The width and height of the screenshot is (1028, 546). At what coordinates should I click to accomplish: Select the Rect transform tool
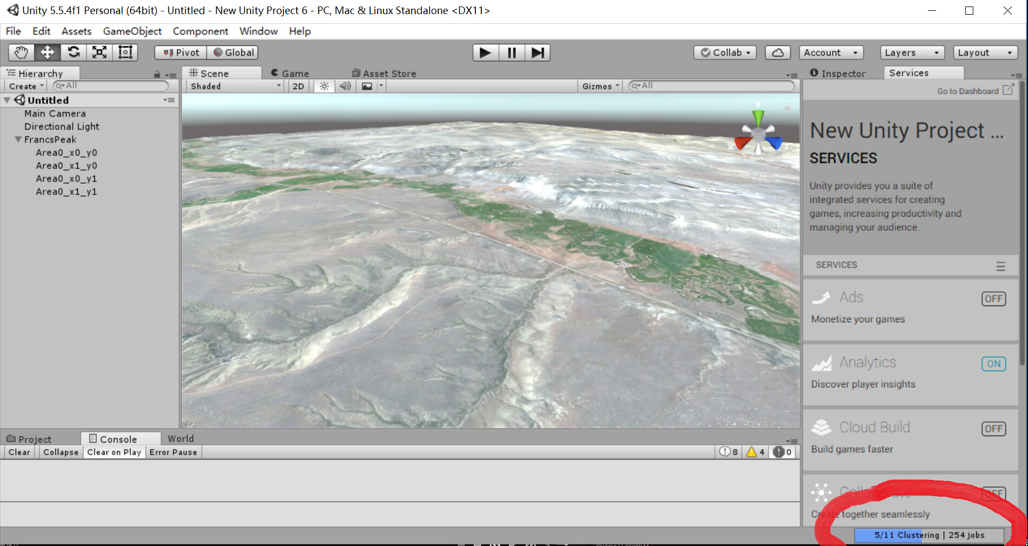(x=125, y=52)
